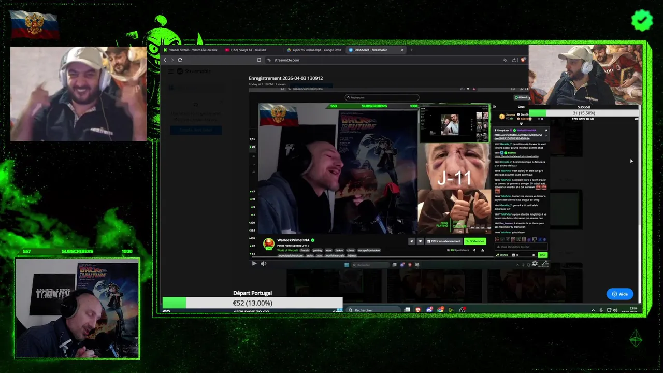Mute the Streamable video player
This screenshot has width=663, height=373.
point(263,263)
